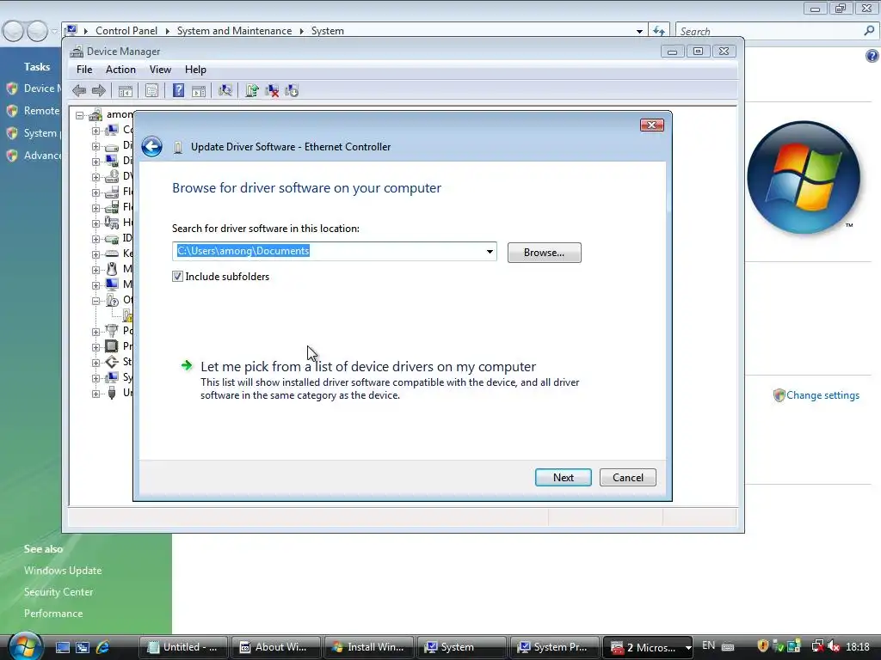Click the muted volume icon in system tray
881x660 pixels.
(834, 647)
